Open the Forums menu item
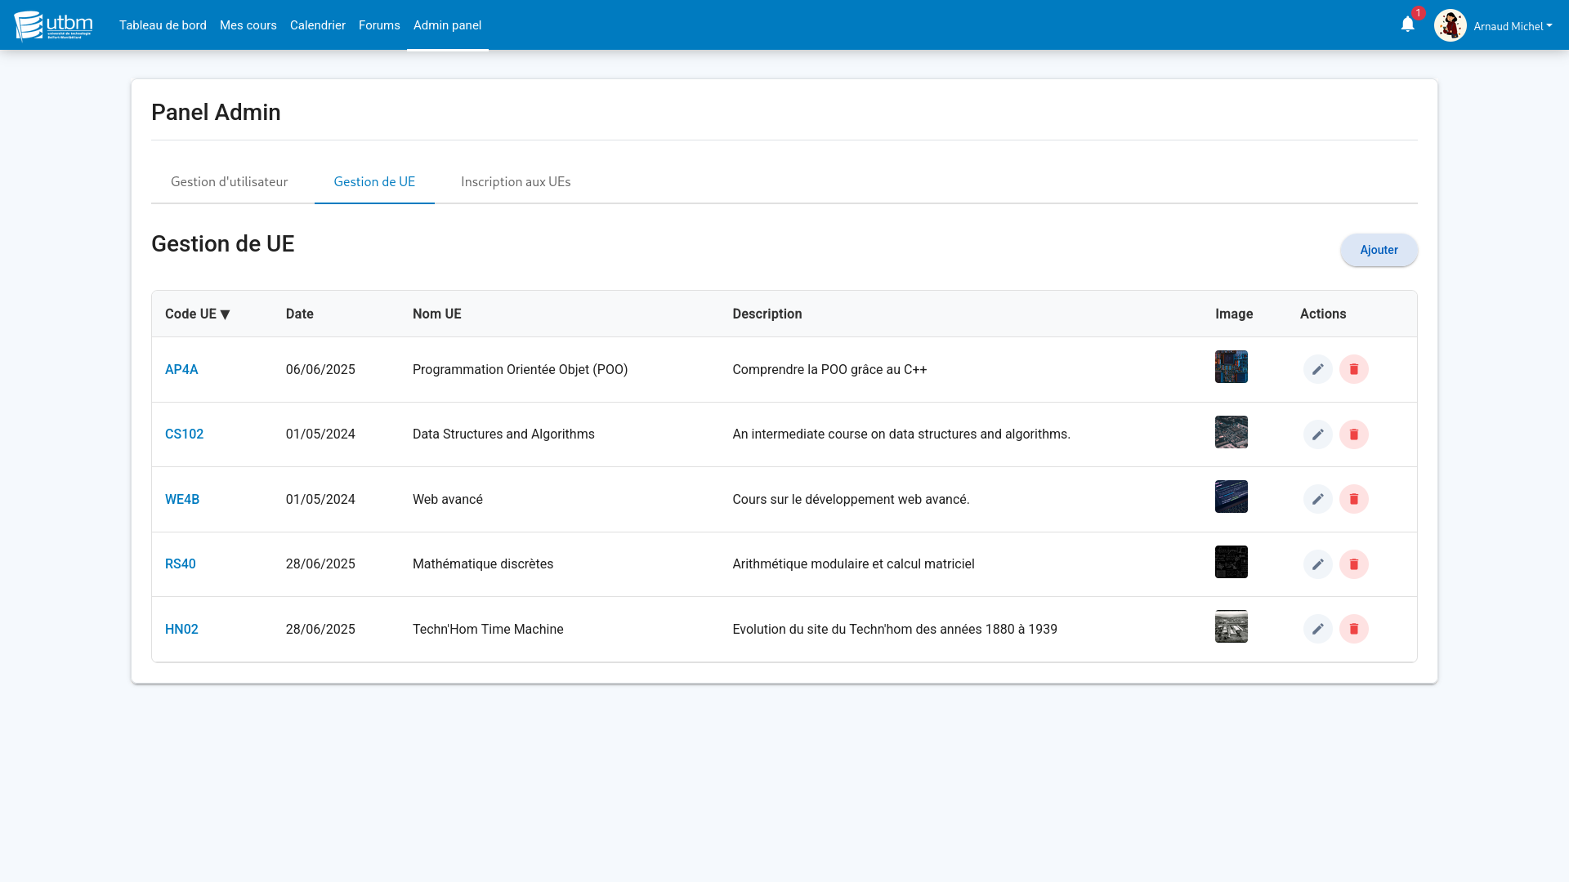 (379, 25)
